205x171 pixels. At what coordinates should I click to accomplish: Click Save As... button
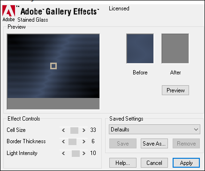click(x=154, y=144)
